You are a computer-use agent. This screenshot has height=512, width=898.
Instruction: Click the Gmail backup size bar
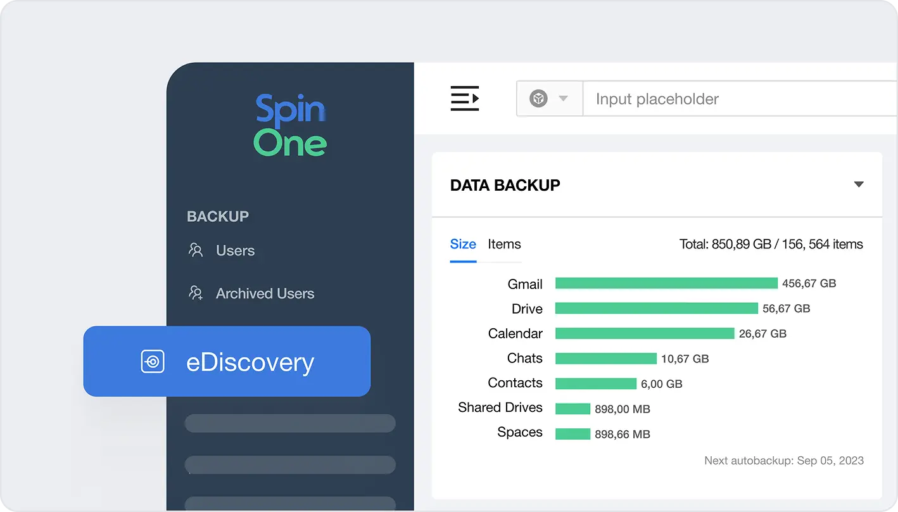pyautogui.click(x=665, y=283)
